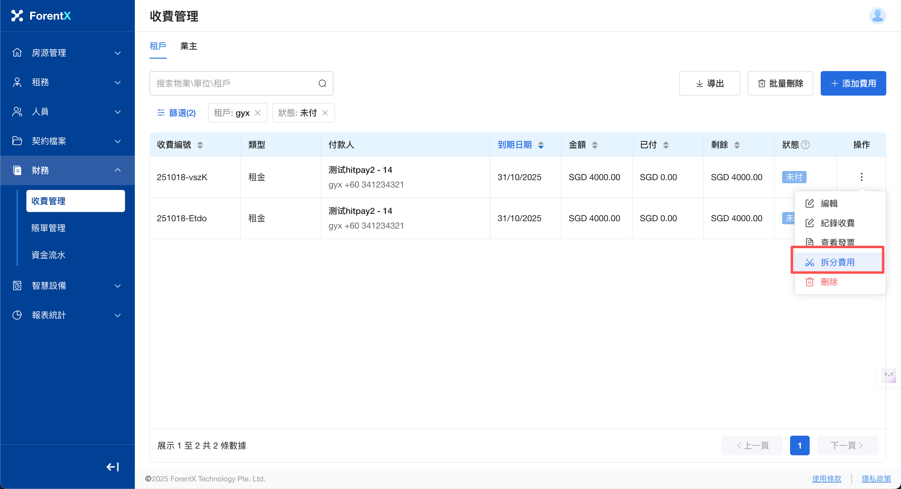Screen dimensions: 901x489
Task: Click the search magnifier icon
Action: point(322,83)
